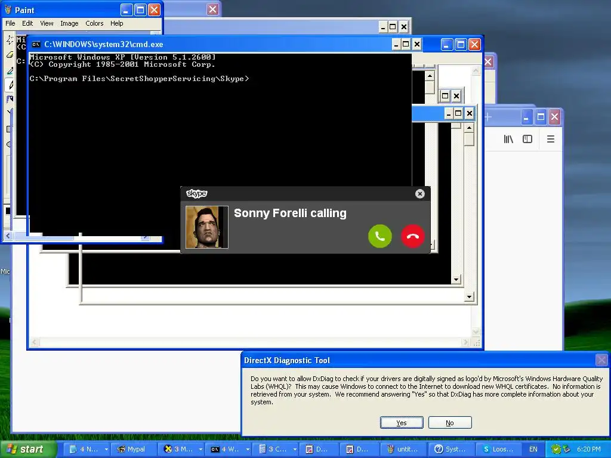This screenshot has width=611, height=458.
Task: Close the DirectX Diagnostic Tool dialog
Action: pyautogui.click(x=601, y=360)
